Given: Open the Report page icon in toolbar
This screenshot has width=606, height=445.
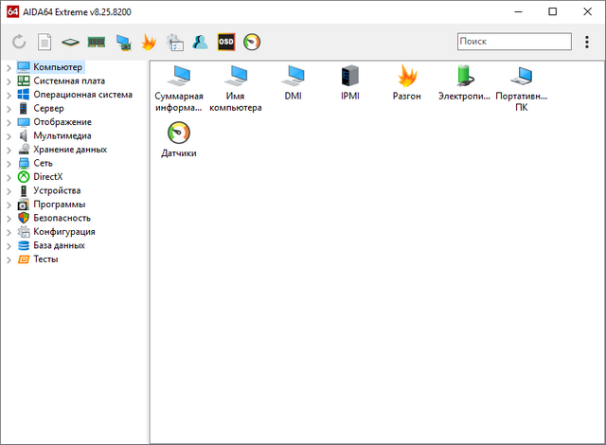Looking at the screenshot, I should click(45, 42).
